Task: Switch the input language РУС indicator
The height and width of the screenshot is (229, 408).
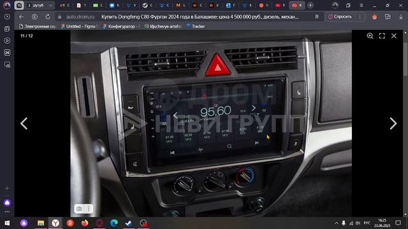Action: pyautogui.click(x=367, y=223)
